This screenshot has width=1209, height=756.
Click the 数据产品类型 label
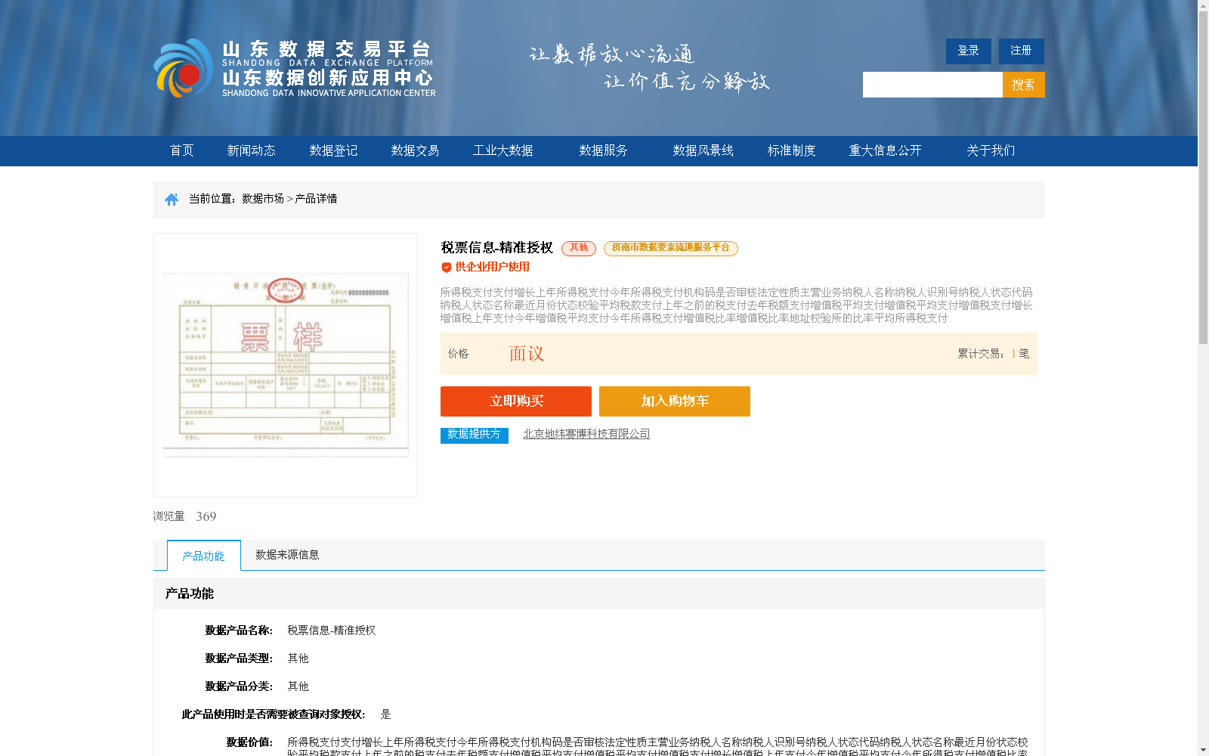[x=239, y=658]
